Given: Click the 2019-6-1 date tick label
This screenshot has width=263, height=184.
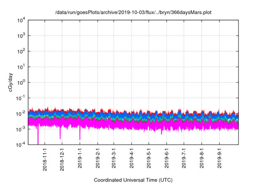Looking at the screenshot, I should 167,159.
